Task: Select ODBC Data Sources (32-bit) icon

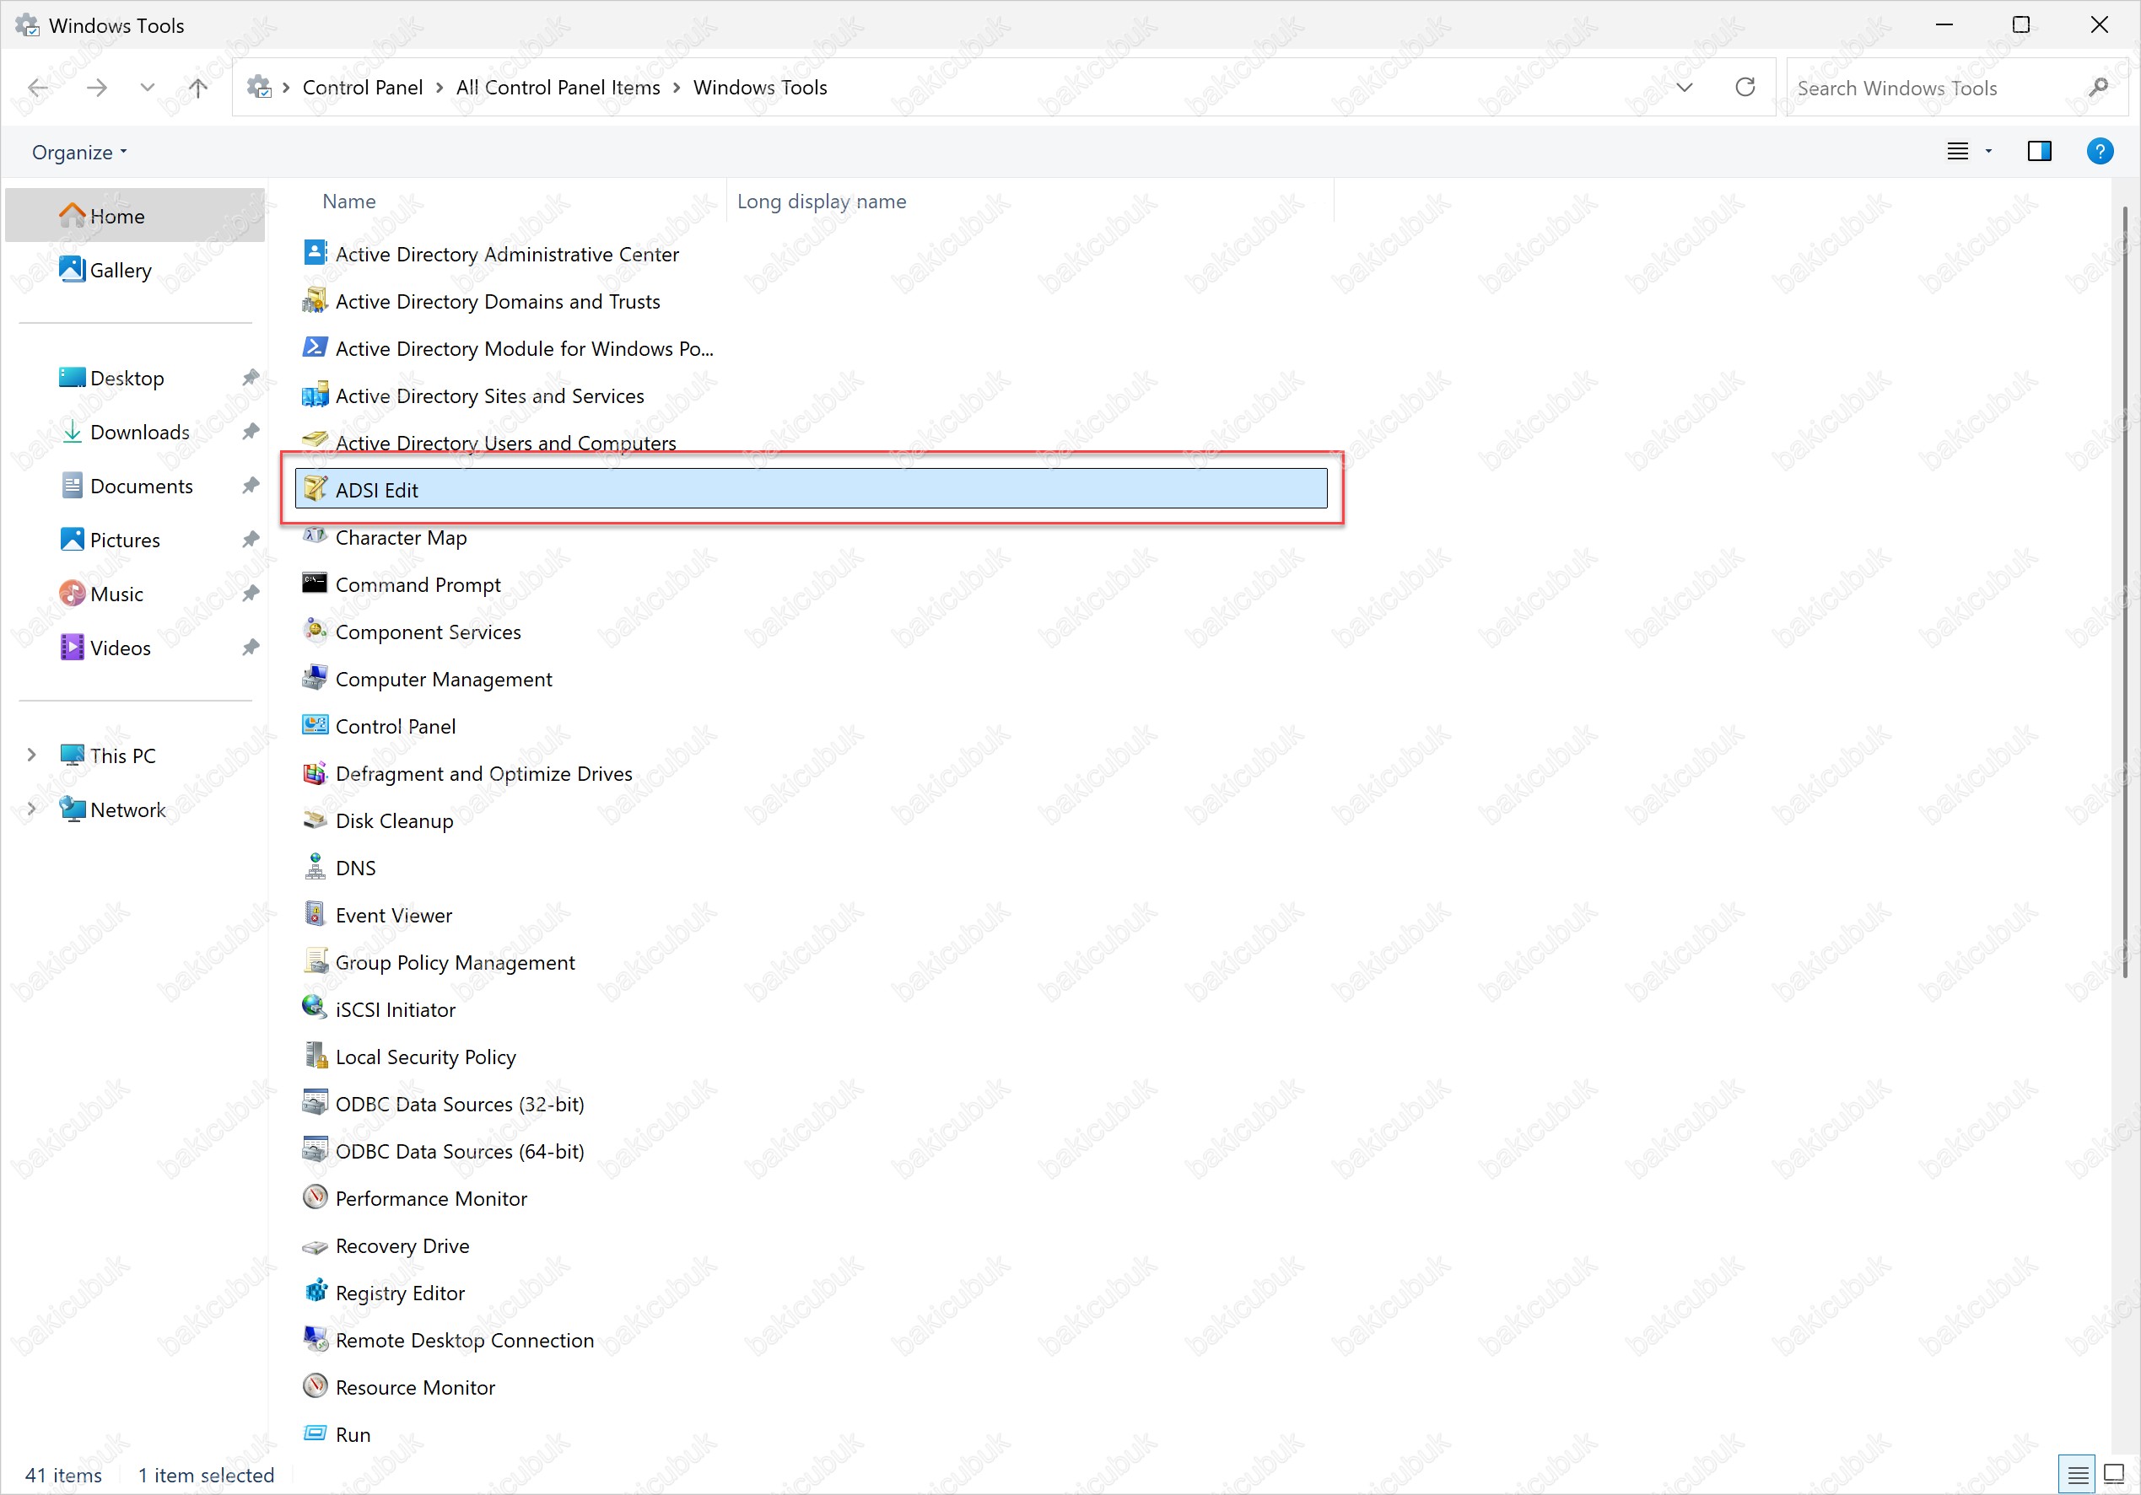Action: click(x=315, y=1103)
